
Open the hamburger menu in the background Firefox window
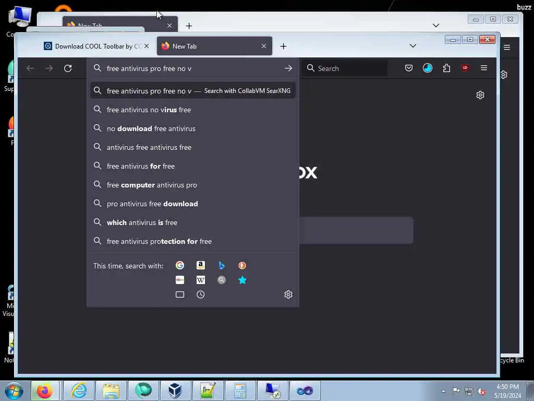click(x=507, y=47)
